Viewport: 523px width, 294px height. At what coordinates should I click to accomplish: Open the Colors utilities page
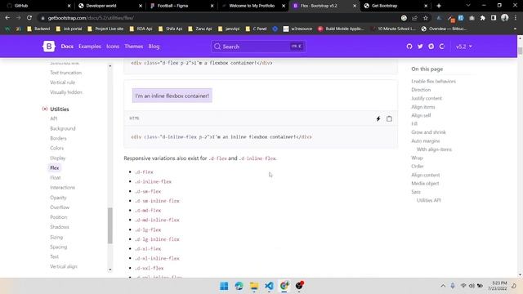tap(56, 148)
